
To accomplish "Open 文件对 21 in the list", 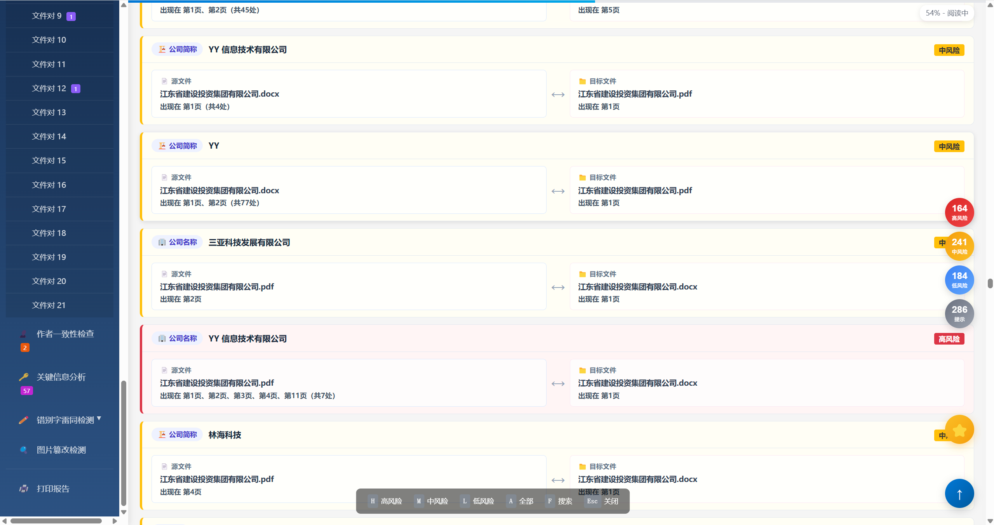I will click(x=60, y=305).
